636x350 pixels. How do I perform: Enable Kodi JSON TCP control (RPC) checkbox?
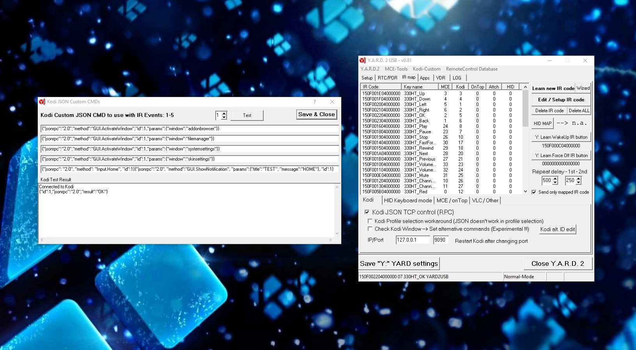[x=367, y=212]
